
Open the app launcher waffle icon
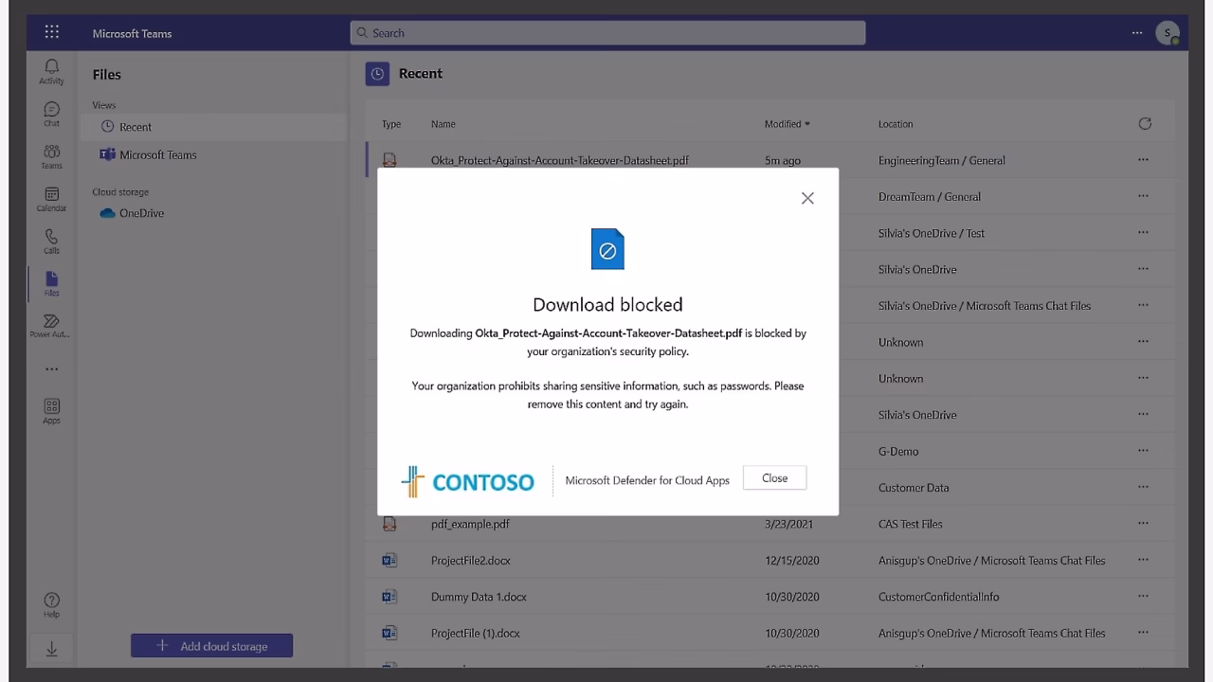click(x=52, y=32)
